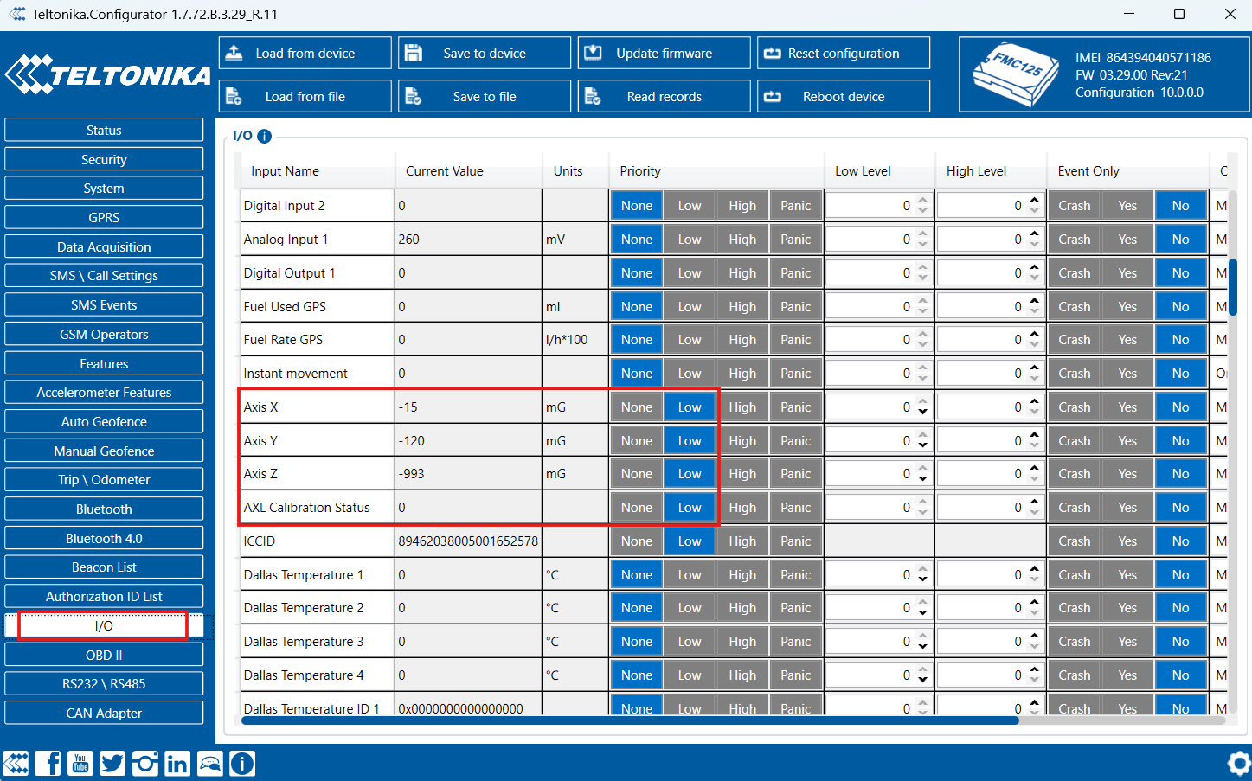Screen dimensions: 1252x781
Task: Decrease Dallas Temperature 2 Low Level value
Action: coord(923,613)
